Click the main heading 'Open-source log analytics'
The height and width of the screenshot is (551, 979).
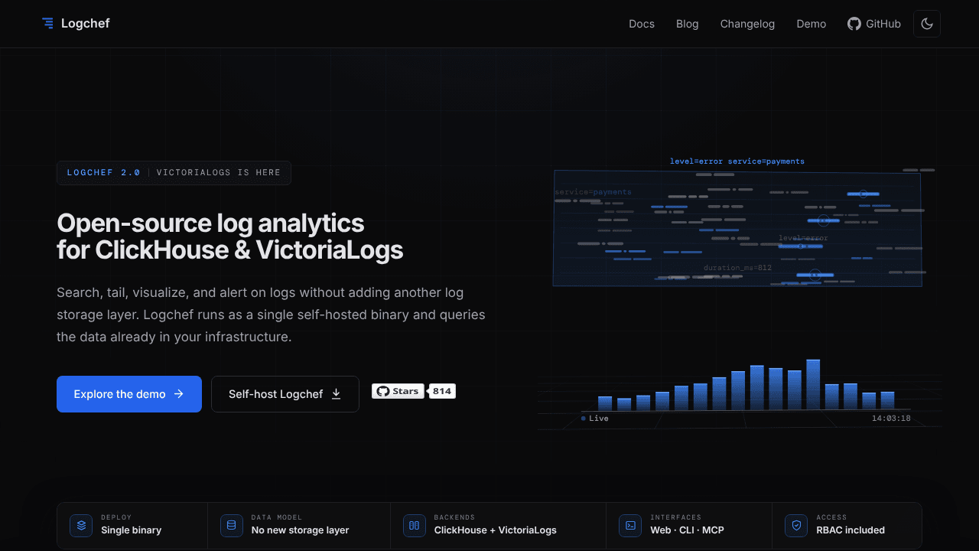210,223
